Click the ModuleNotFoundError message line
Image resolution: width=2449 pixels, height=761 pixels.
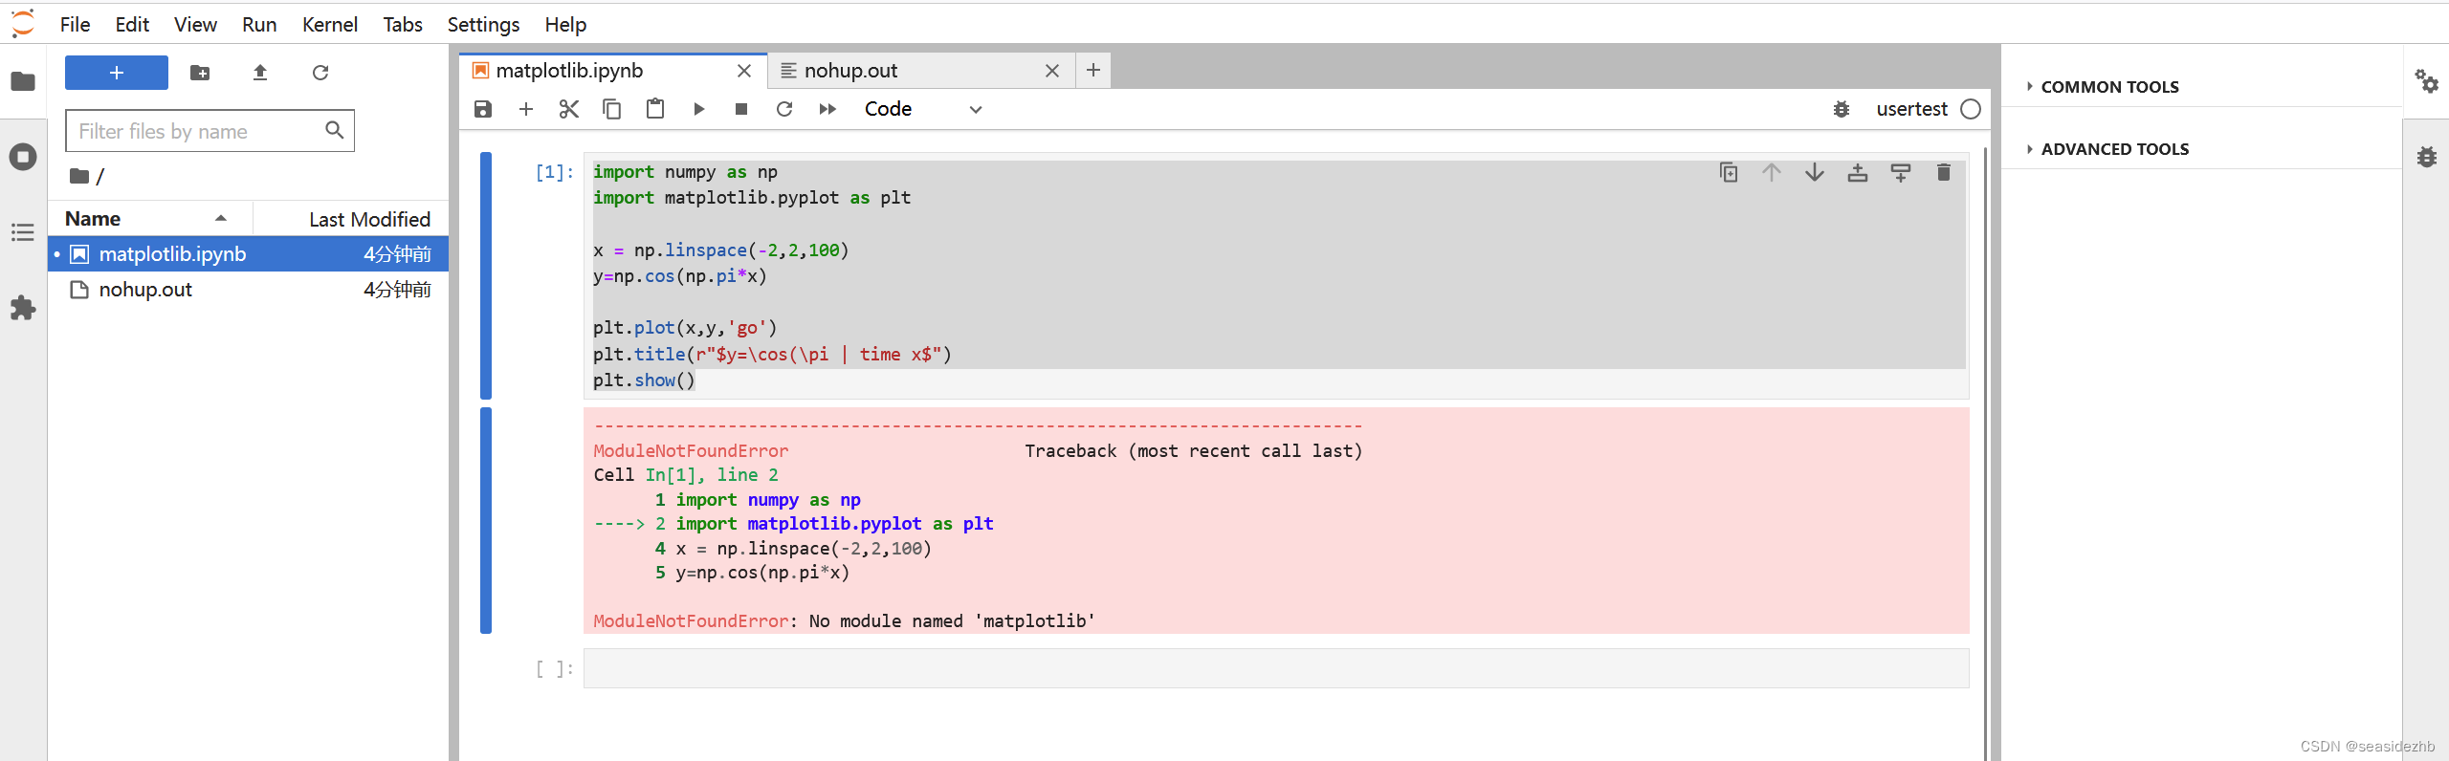coord(844,621)
